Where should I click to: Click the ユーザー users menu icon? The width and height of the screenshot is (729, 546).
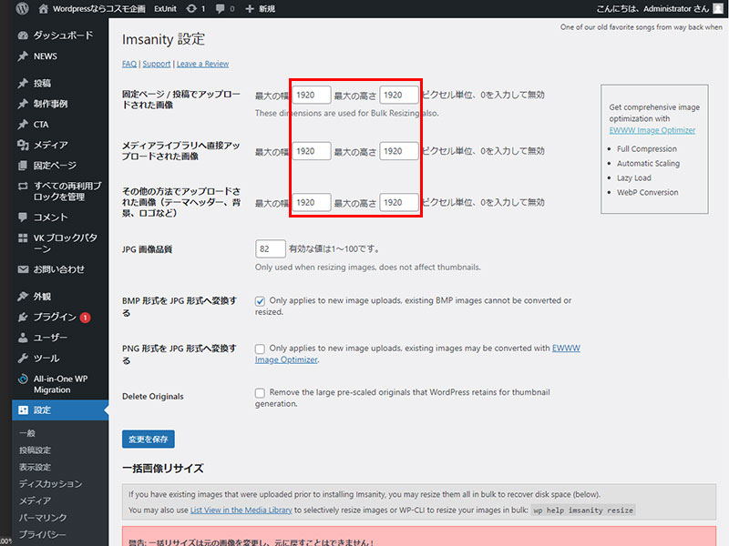[23, 338]
